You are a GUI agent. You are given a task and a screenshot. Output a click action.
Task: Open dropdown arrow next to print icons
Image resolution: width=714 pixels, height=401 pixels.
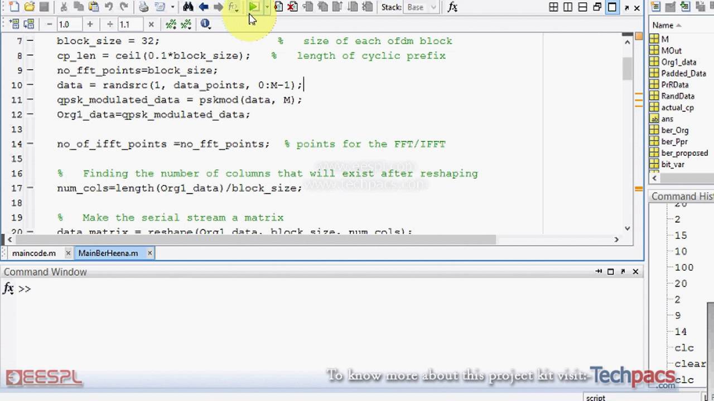pyautogui.click(x=172, y=7)
